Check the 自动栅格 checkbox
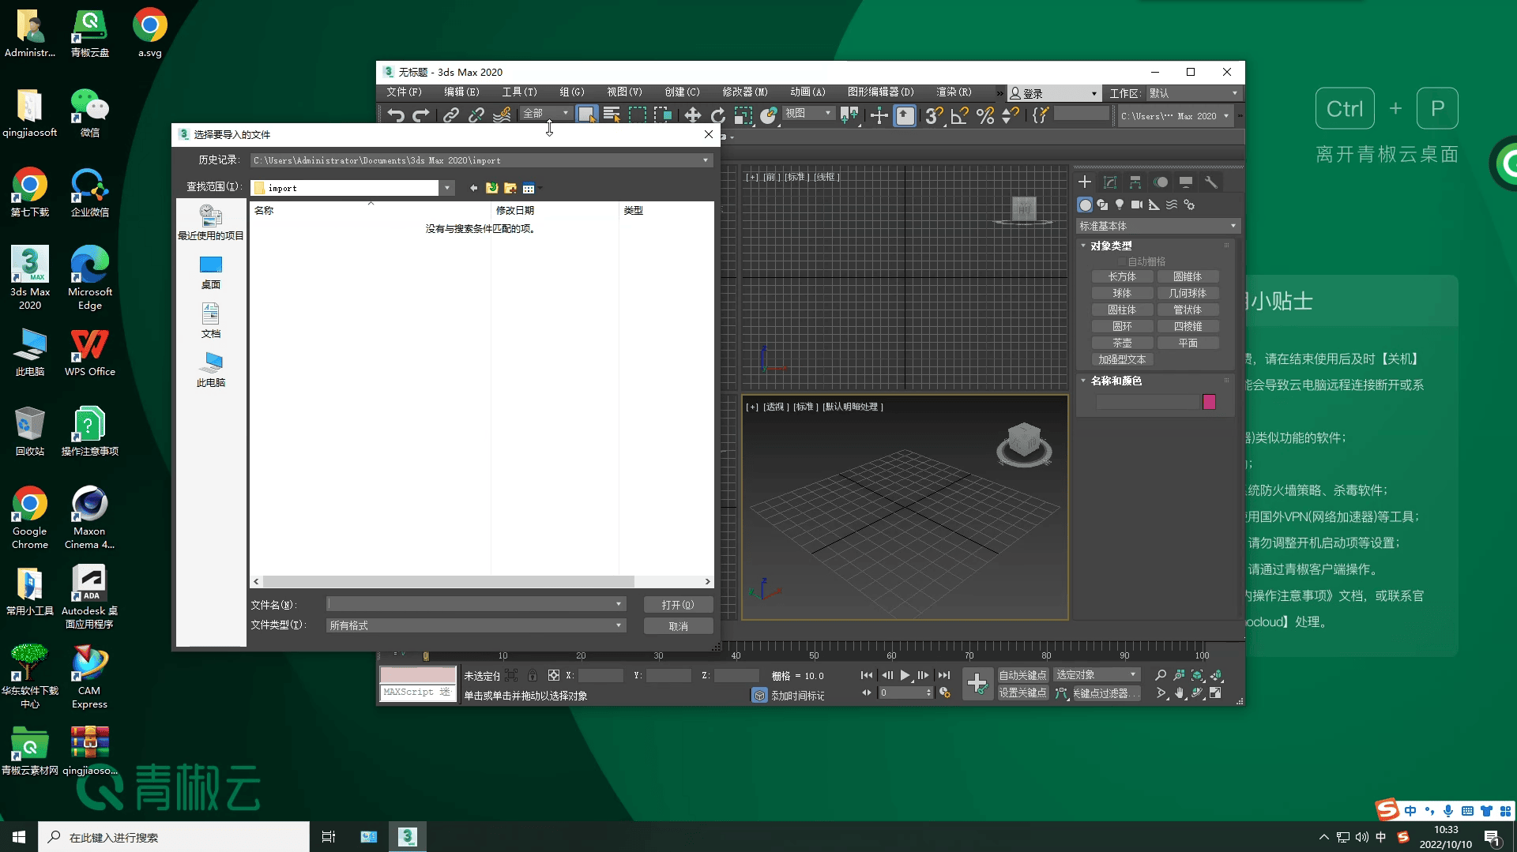The image size is (1517, 852). coord(1121,261)
